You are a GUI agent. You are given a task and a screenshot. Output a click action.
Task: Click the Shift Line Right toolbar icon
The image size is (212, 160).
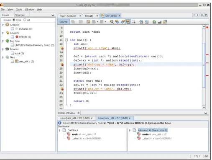click(x=146, y=22)
